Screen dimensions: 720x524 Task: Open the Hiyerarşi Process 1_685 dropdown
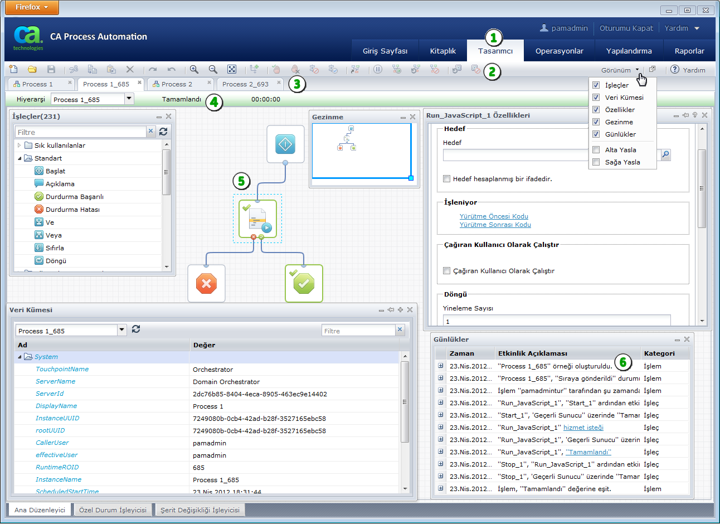pyautogui.click(x=129, y=99)
